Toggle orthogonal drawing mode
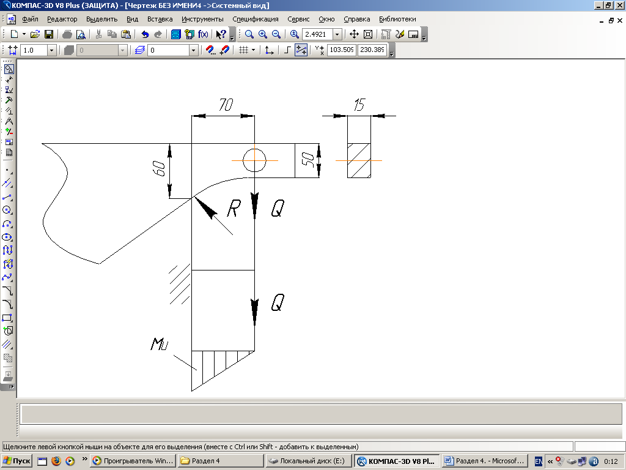Image resolution: width=626 pixels, height=470 pixels. [x=287, y=50]
